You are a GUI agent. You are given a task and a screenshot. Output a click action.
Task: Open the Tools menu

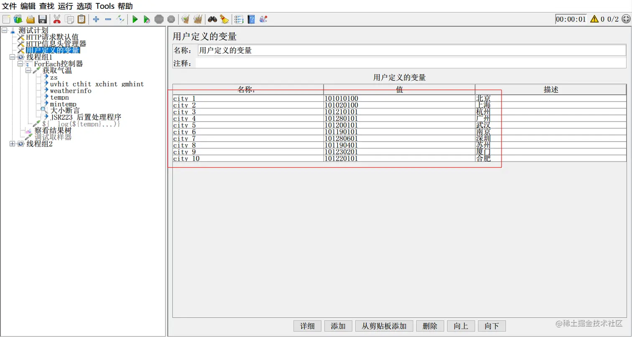105,6
